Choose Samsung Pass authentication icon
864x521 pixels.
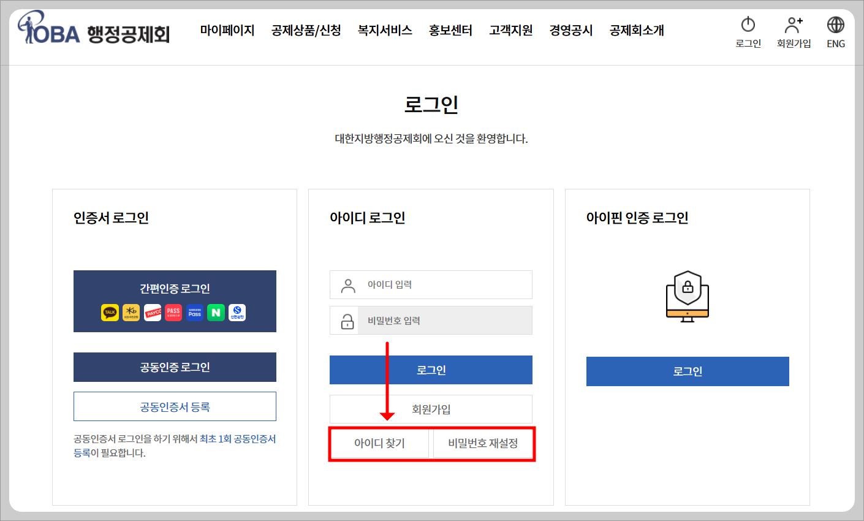tap(195, 313)
